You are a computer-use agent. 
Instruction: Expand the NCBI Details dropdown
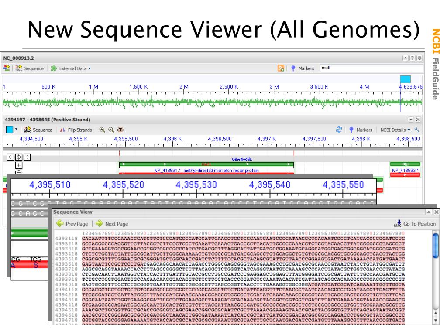[x=395, y=130]
